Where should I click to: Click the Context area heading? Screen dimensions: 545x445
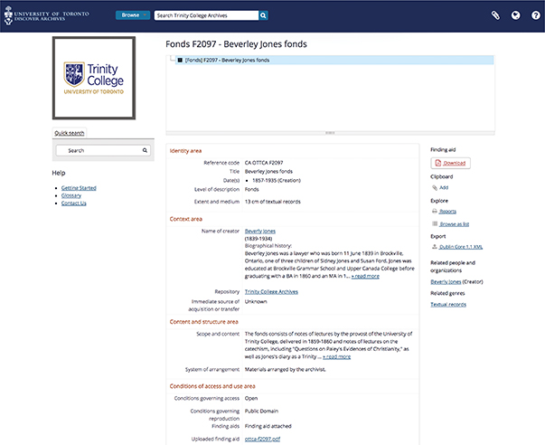pos(186,219)
